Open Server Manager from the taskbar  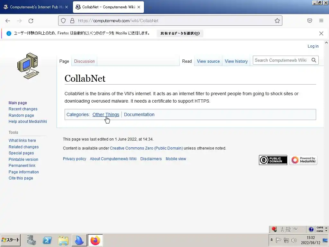(x=31, y=240)
